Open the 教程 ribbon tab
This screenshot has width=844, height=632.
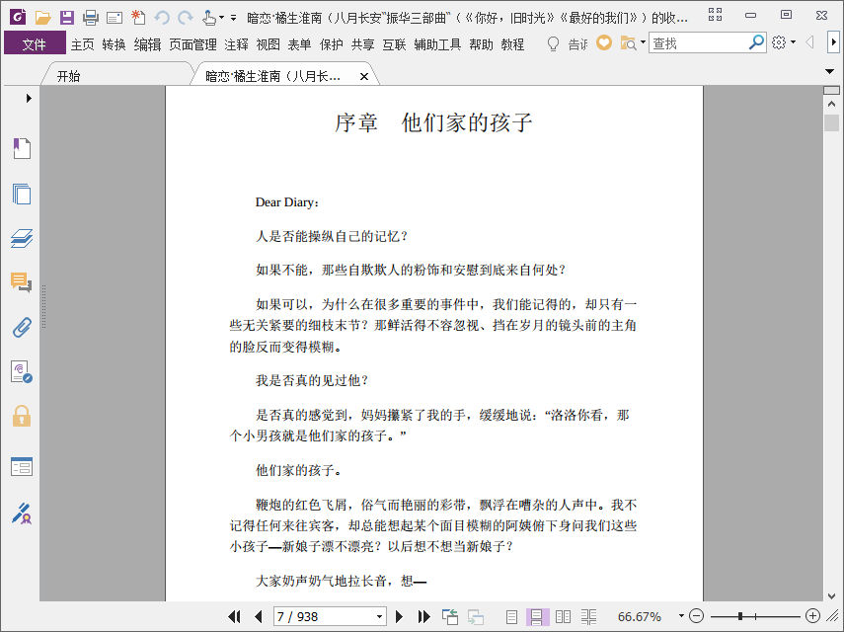click(x=512, y=44)
